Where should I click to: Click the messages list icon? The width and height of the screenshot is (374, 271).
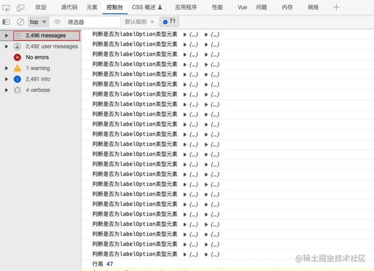point(17,36)
